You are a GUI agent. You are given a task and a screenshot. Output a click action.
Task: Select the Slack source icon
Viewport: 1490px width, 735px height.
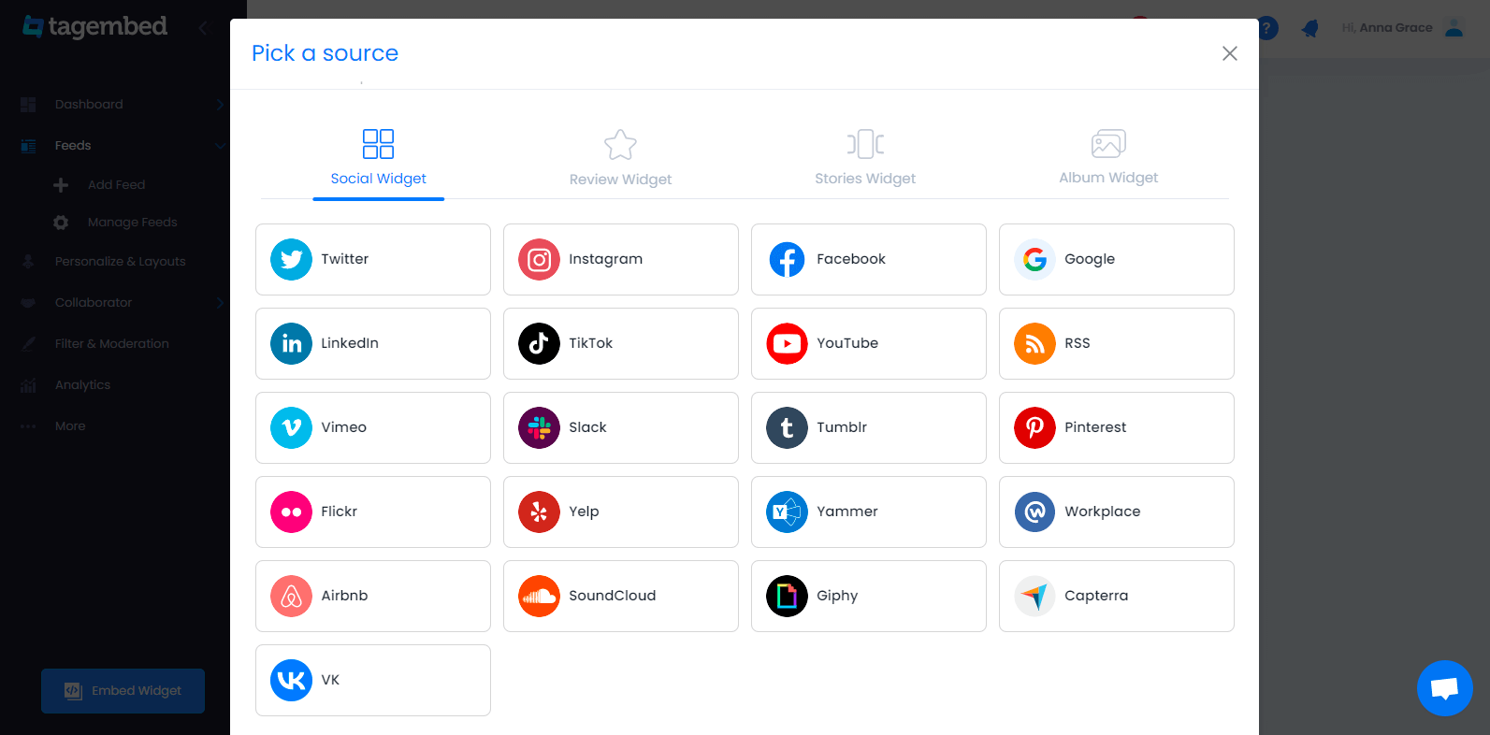539,427
